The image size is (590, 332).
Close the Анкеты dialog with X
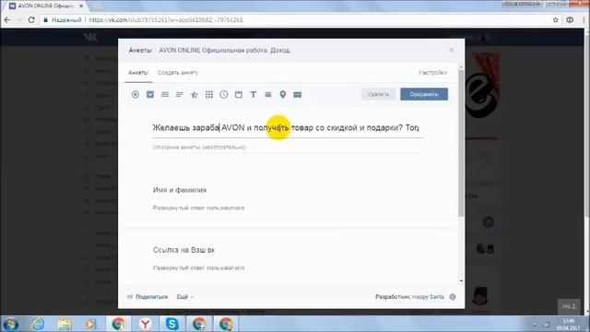(x=452, y=50)
